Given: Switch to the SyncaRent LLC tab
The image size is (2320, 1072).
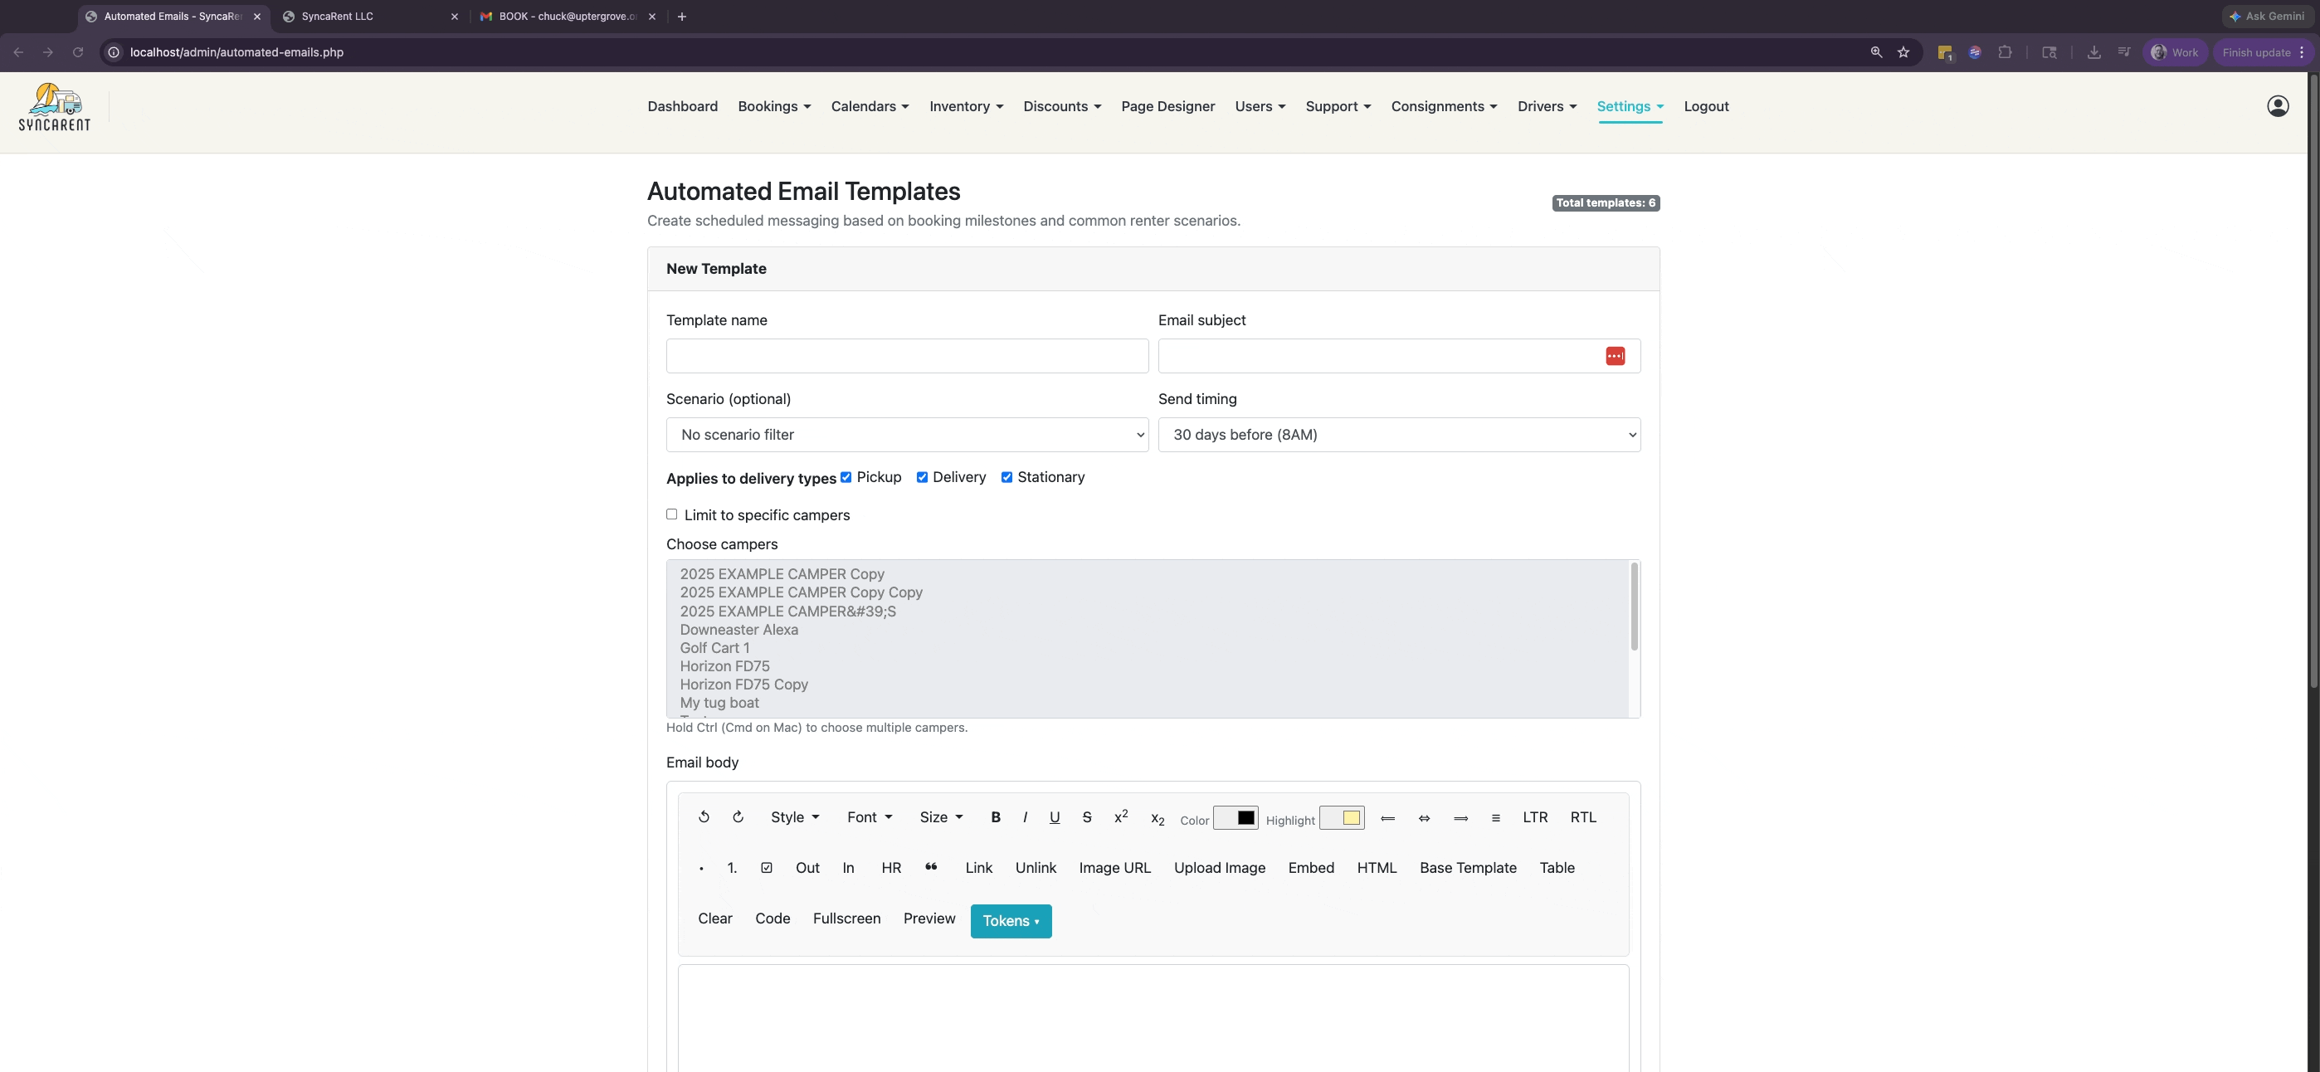Looking at the screenshot, I should click(x=369, y=17).
